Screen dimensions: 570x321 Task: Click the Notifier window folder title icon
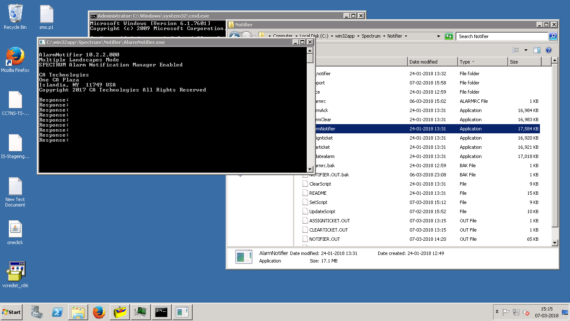(231, 25)
